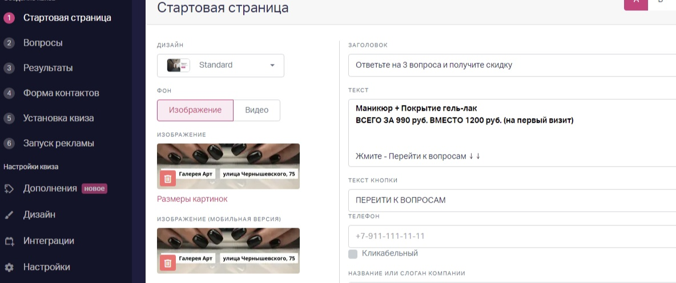Open Настройки section
Viewport: 676px width, 283px height.
click(47, 267)
